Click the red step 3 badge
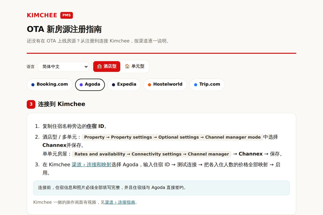 tap(31, 104)
